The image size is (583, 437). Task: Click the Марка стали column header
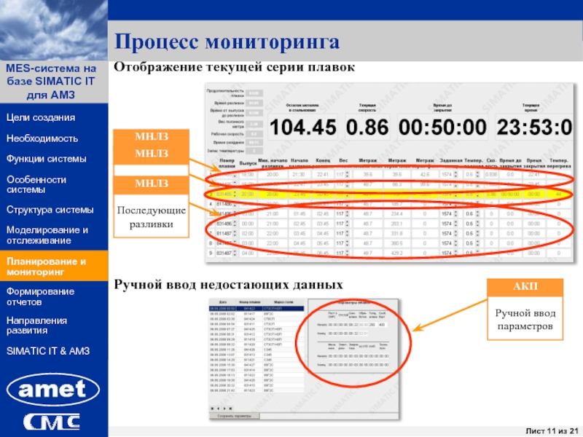[x=283, y=302]
